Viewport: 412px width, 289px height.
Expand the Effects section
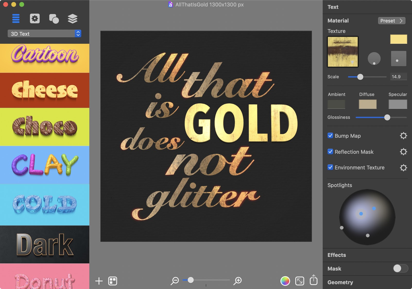point(337,255)
